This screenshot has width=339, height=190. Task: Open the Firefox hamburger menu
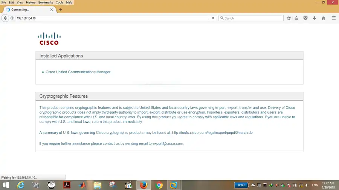click(x=334, y=18)
